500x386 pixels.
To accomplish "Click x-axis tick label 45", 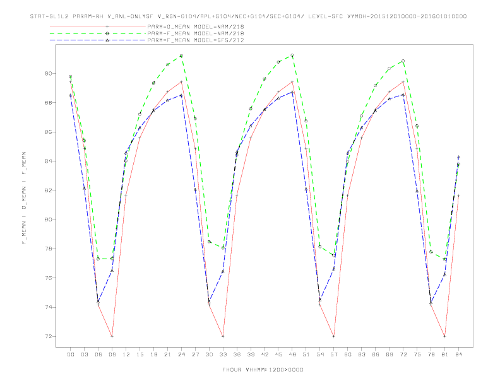I will (x=278, y=354).
